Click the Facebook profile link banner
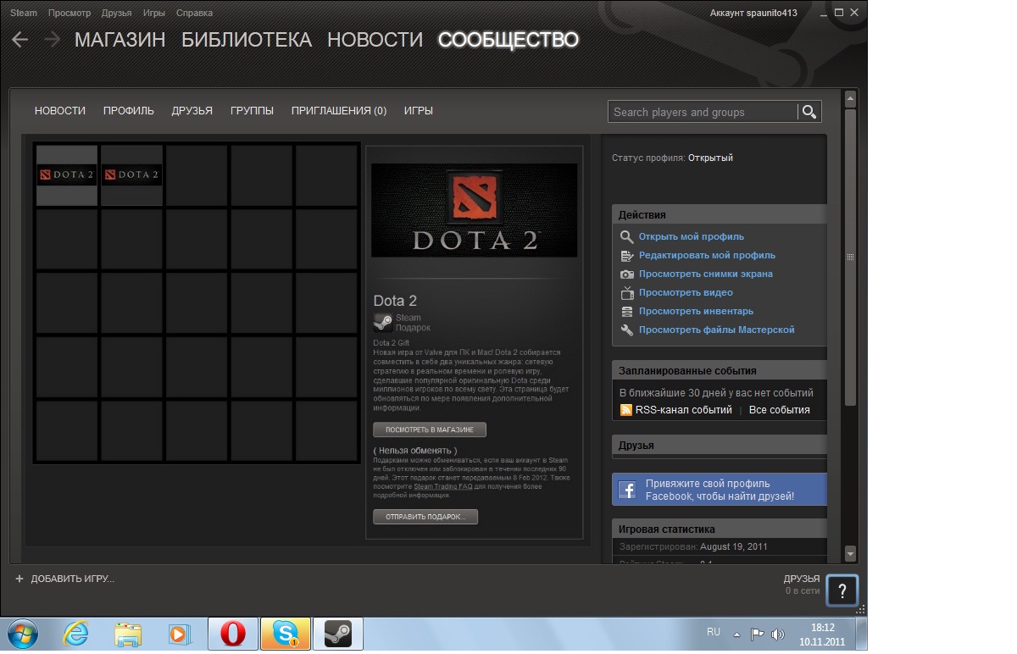 click(719, 490)
